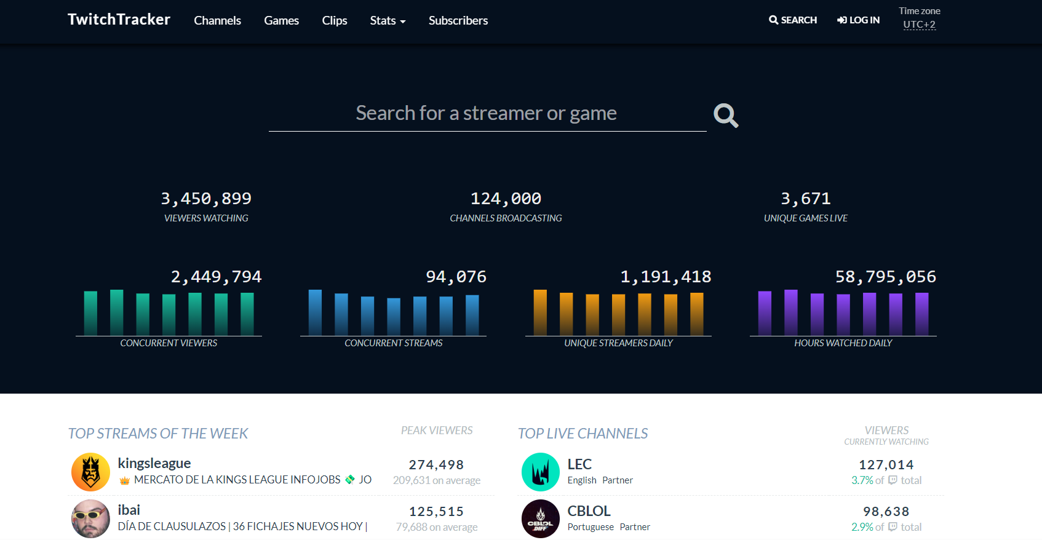Click the PEAK VIEWERS column header
The height and width of the screenshot is (540, 1042).
point(437,431)
